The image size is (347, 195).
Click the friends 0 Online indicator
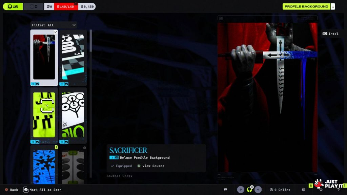pos(280,190)
